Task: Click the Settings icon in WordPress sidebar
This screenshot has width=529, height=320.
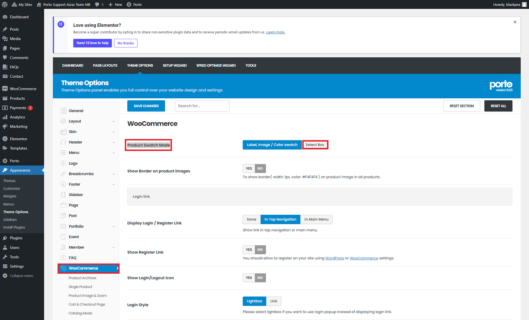Action: (5, 266)
